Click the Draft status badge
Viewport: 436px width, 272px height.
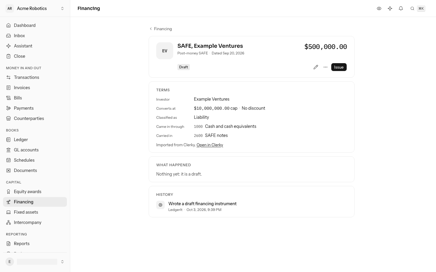(x=183, y=67)
